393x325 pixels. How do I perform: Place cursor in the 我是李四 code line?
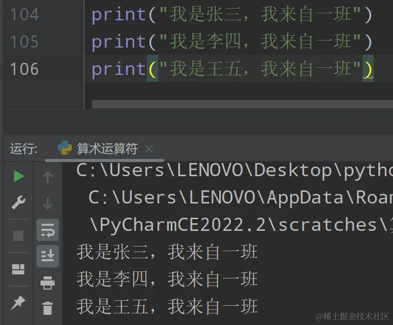tap(232, 42)
